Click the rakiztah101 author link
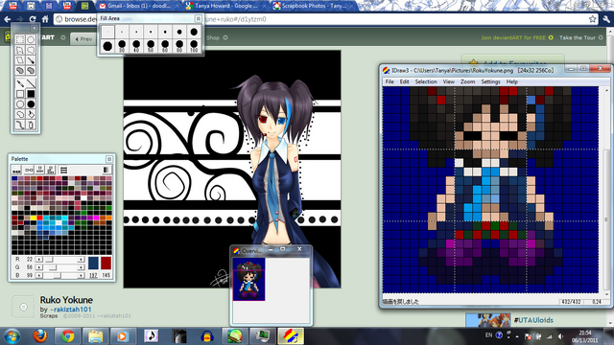Image resolution: width=614 pixels, height=345 pixels. click(x=73, y=310)
